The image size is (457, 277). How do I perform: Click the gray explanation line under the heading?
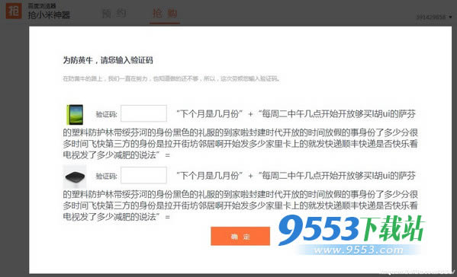point(172,78)
